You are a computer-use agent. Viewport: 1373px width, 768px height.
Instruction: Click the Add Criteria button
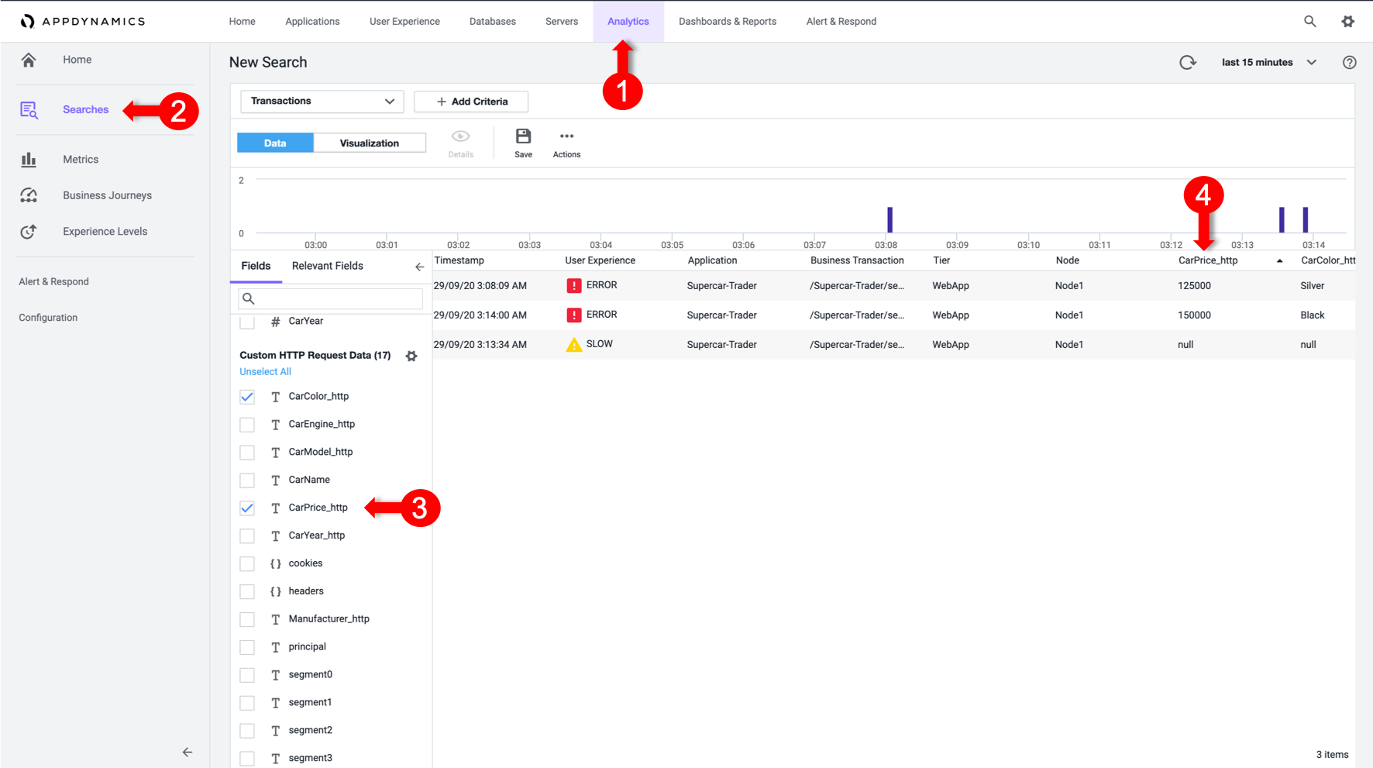pyautogui.click(x=471, y=102)
